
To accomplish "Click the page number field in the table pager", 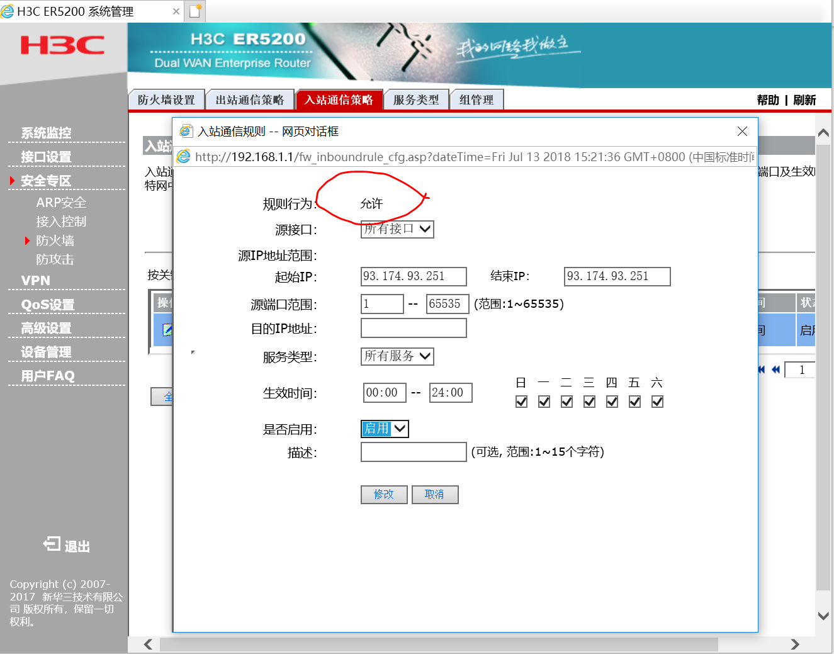I will pyautogui.click(x=800, y=369).
